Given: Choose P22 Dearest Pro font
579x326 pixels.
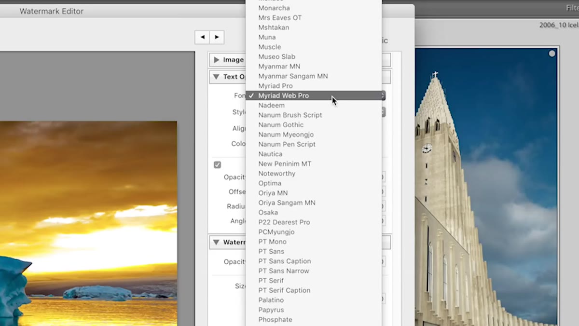Looking at the screenshot, I should click(314, 222).
